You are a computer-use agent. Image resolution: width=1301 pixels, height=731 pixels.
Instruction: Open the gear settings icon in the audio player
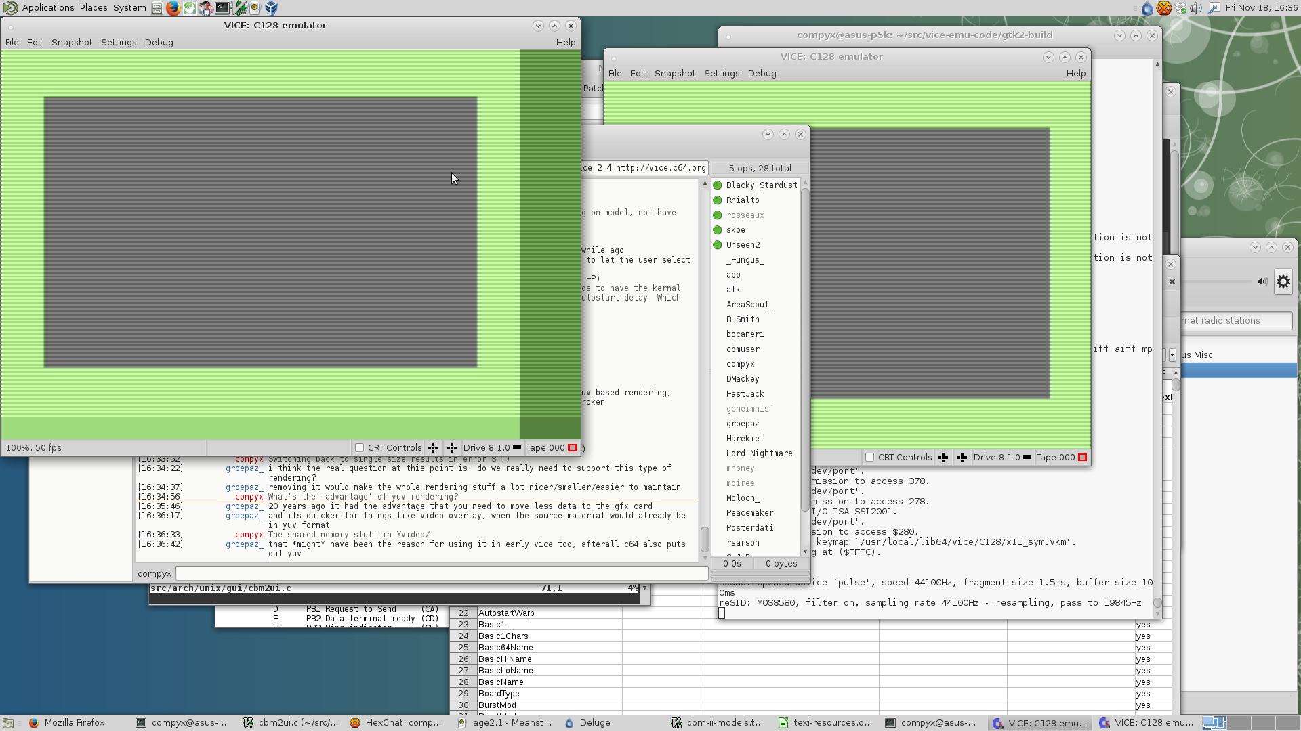[x=1283, y=282]
